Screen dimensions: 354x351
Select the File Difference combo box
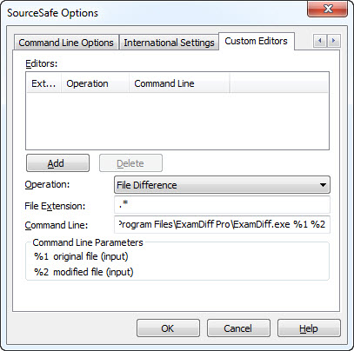point(222,185)
